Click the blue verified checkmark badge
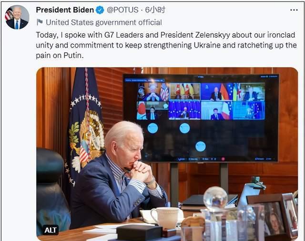305x241 pixels. coord(100,10)
